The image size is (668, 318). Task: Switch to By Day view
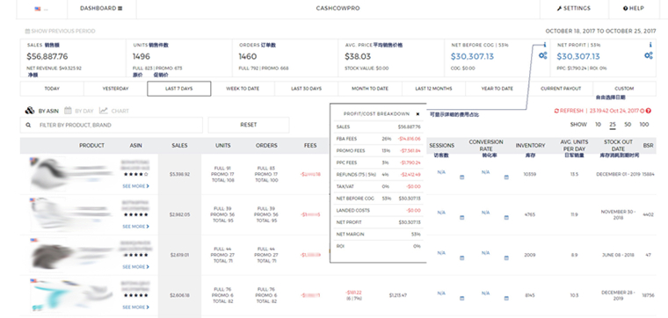pyautogui.click(x=79, y=111)
